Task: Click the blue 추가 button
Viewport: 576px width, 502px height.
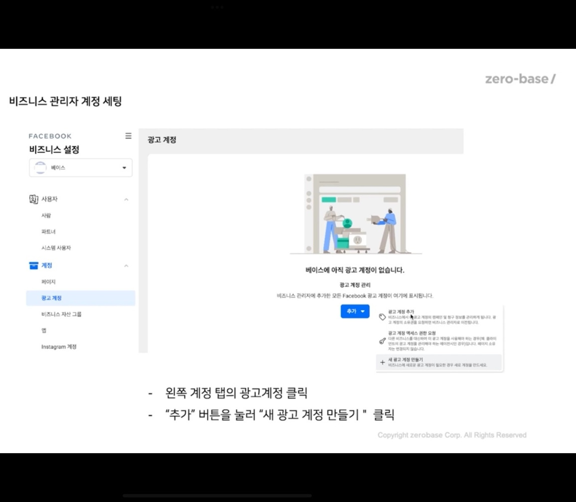Action: coord(351,310)
